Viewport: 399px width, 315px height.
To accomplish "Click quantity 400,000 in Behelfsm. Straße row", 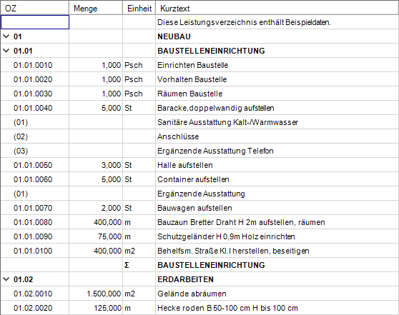I will [x=108, y=251].
